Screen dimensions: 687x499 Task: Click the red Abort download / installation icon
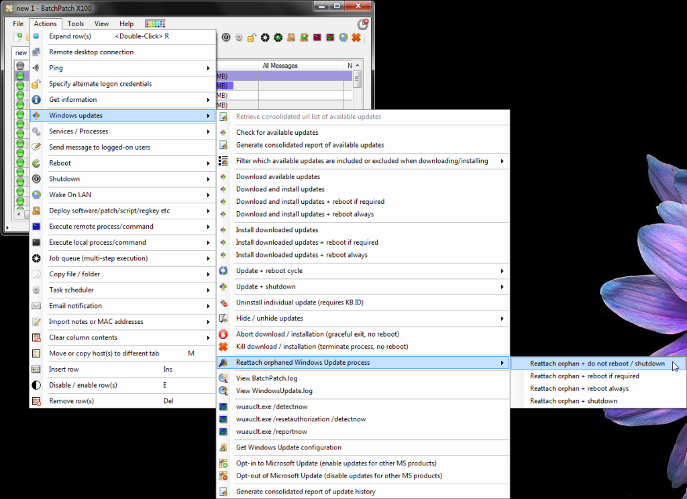[223, 334]
